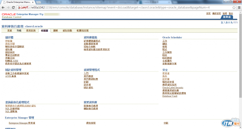The height and width of the screenshot is (129, 242).
Task: Open the 刪除執行處理 delete instance link
Action: tap(91, 109)
